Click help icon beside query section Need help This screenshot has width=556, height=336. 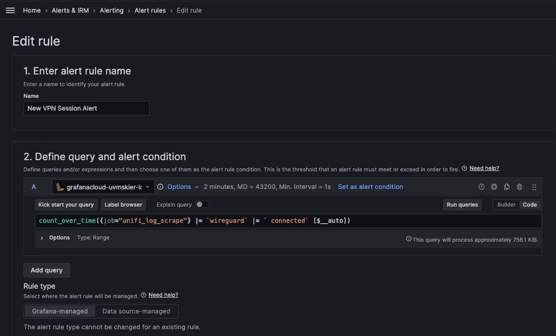click(464, 168)
